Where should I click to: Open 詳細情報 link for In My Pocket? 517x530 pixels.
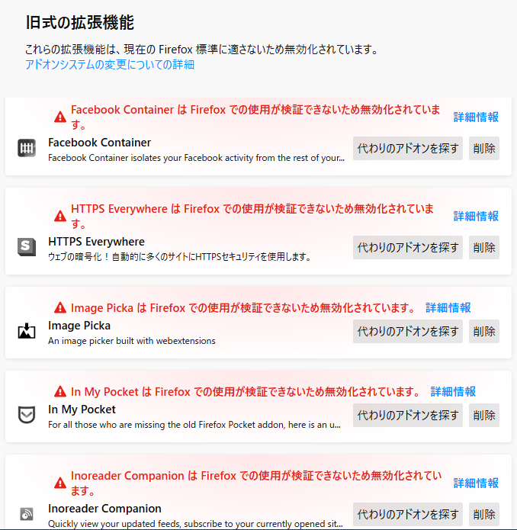pos(453,392)
